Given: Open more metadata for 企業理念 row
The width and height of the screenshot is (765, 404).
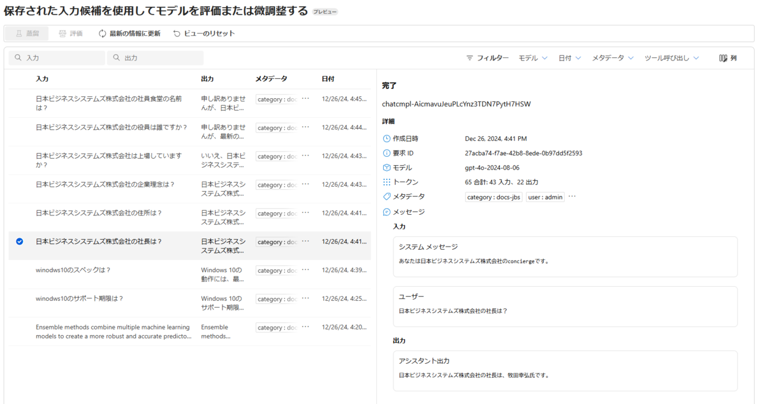Looking at the screenshot, I should (x=305, y=185).
